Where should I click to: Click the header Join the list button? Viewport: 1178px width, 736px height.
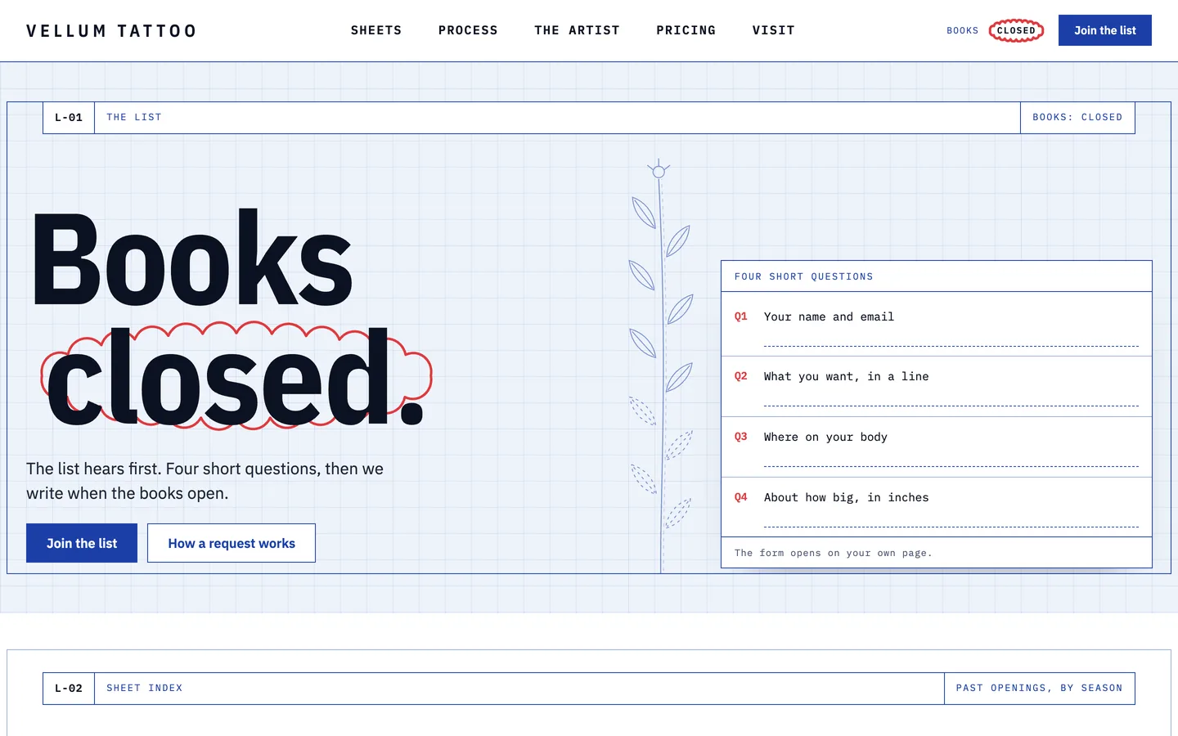tap(1105, 30)
